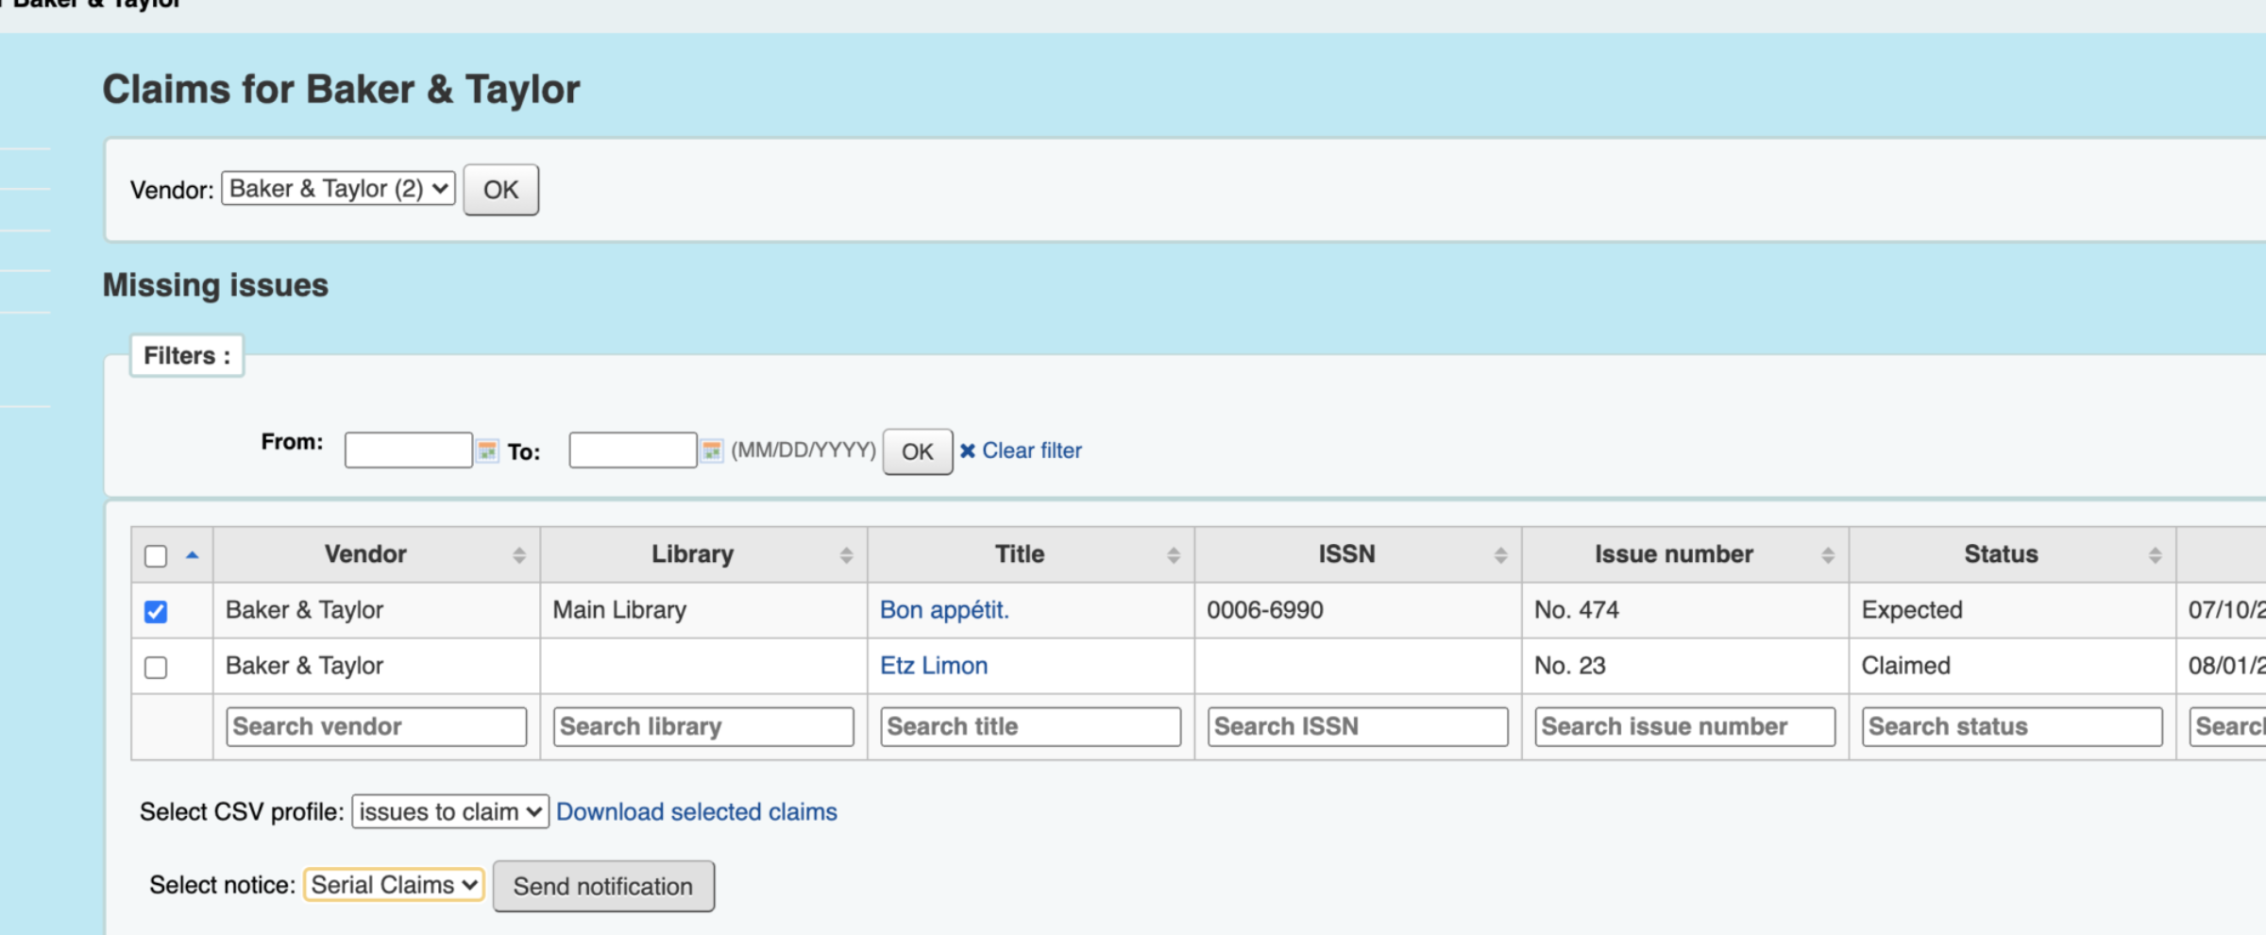Sort table by Status column arrows
Image resolution: width=2266 pixels, height=935 pixels.
2155,555
